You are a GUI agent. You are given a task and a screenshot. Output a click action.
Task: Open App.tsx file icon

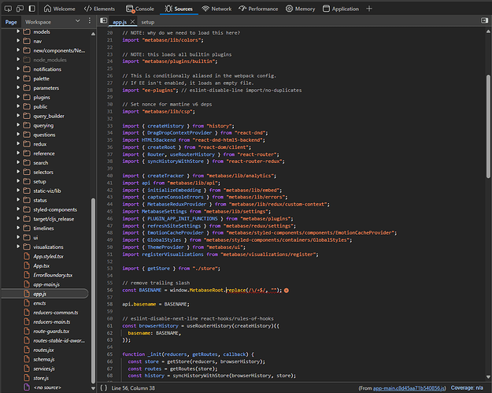pos(27,265)
